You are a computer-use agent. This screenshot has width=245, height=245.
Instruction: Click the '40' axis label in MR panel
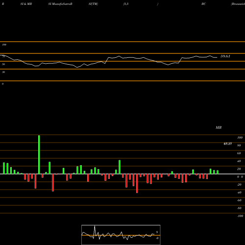[239, 161]
